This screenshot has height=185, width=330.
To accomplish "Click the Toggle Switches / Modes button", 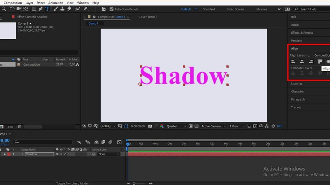I will pos(72,183).
